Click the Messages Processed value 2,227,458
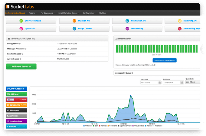 [x=62, y=49]
